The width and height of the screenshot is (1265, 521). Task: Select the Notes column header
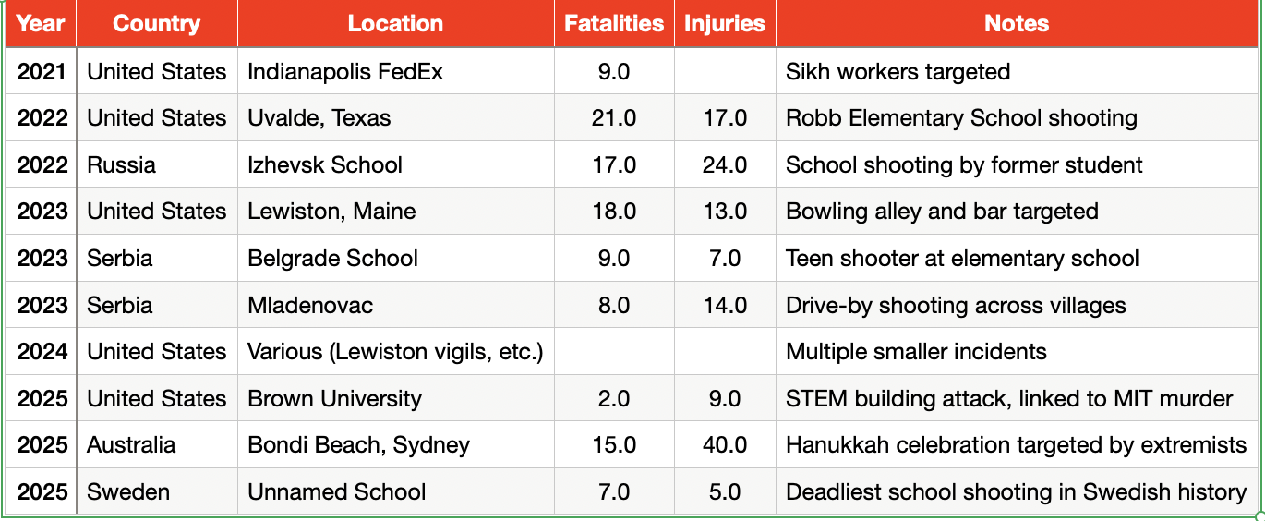[1017, 24]
